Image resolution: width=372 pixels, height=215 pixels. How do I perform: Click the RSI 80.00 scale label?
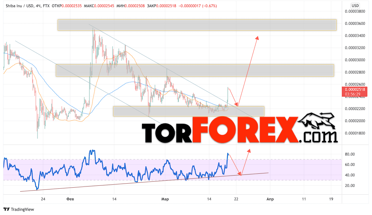(350, 154)
